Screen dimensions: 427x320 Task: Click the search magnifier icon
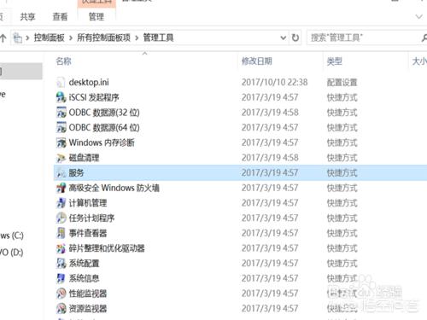coord(424,38)
